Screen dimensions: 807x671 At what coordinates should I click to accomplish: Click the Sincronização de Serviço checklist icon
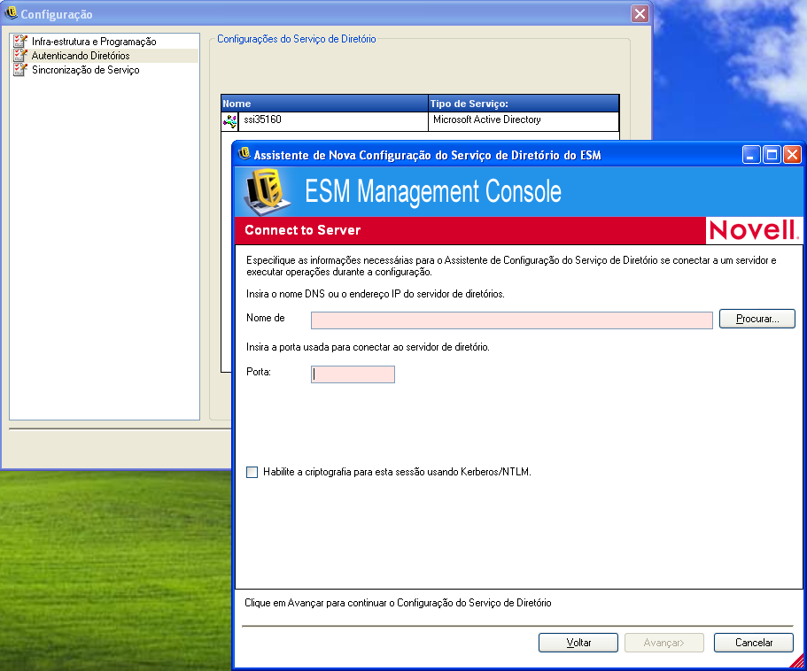pos(20,70)
